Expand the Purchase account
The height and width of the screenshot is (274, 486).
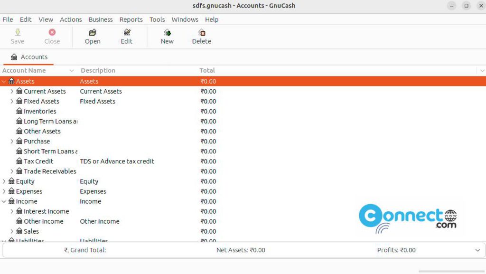[x=12, y=141]
